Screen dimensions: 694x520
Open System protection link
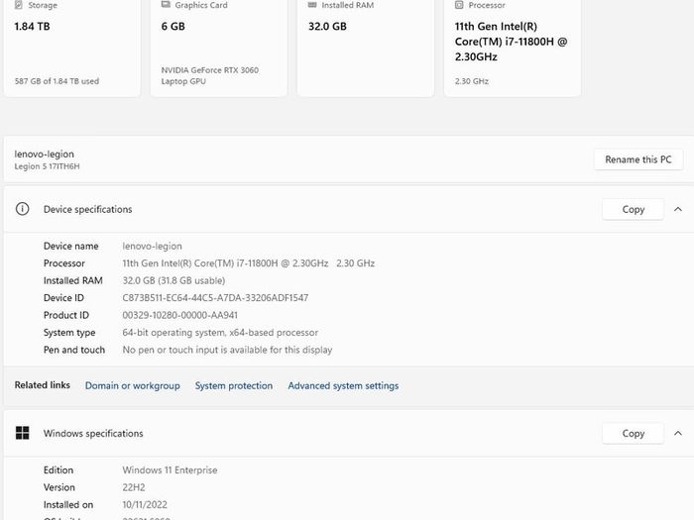[234, 385]
